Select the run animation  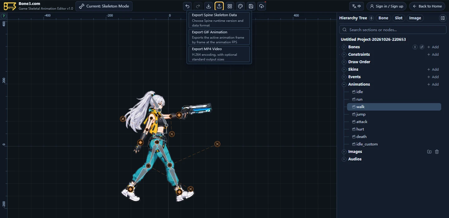click(394, 99)
